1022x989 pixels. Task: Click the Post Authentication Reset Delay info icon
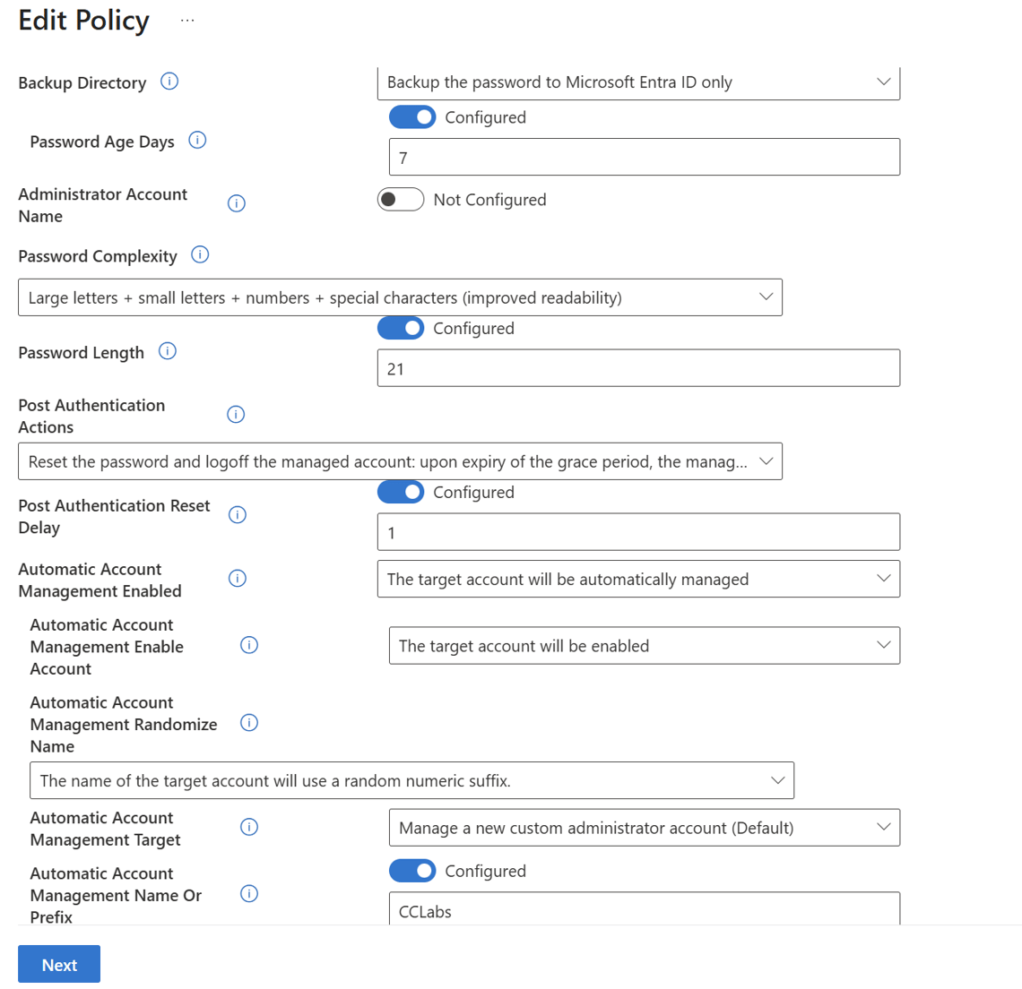[x=236, y=514]
